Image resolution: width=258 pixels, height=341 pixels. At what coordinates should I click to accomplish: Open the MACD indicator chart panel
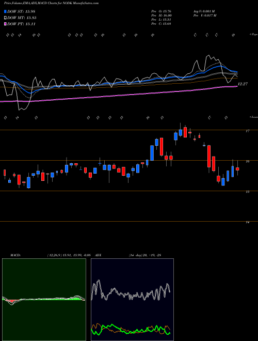pos(44,300)
